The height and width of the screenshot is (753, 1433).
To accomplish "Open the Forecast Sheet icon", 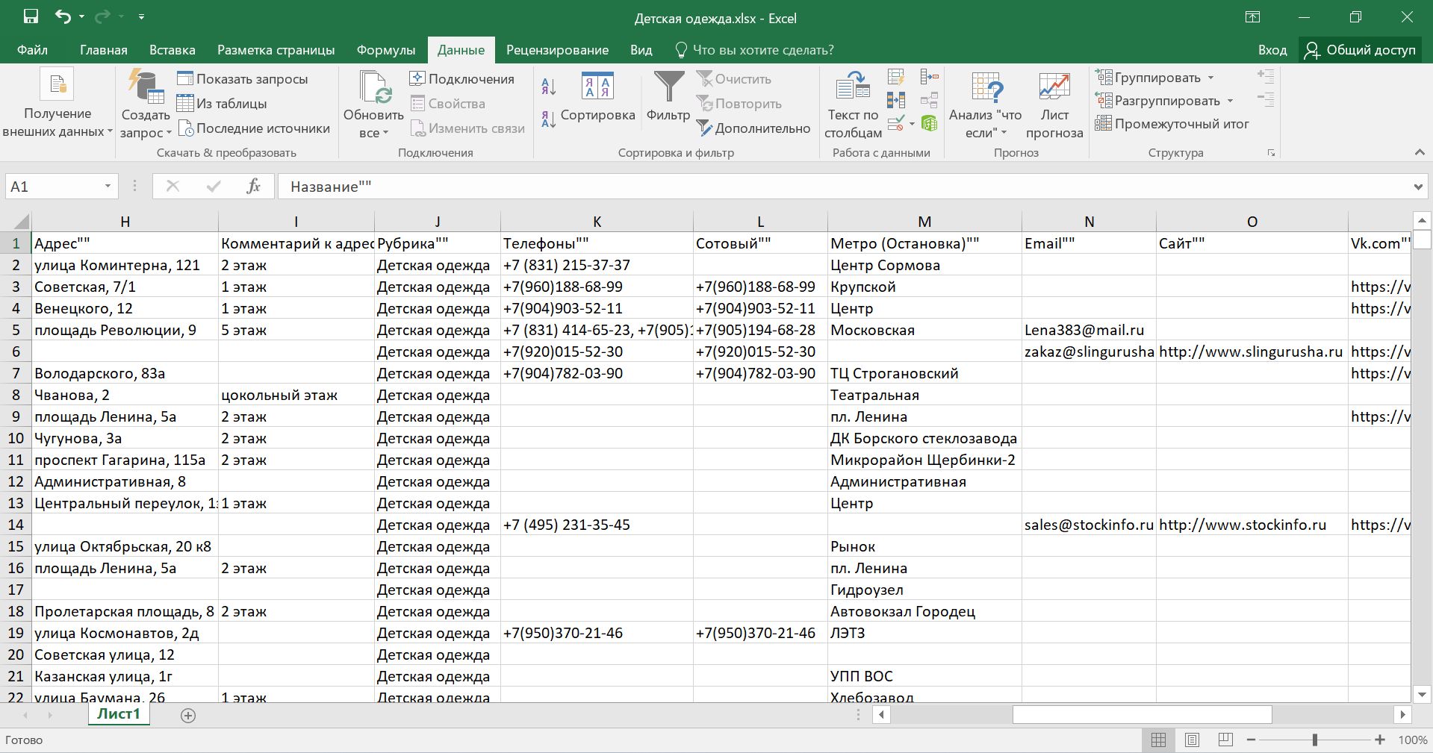I will coord(1054,88).
